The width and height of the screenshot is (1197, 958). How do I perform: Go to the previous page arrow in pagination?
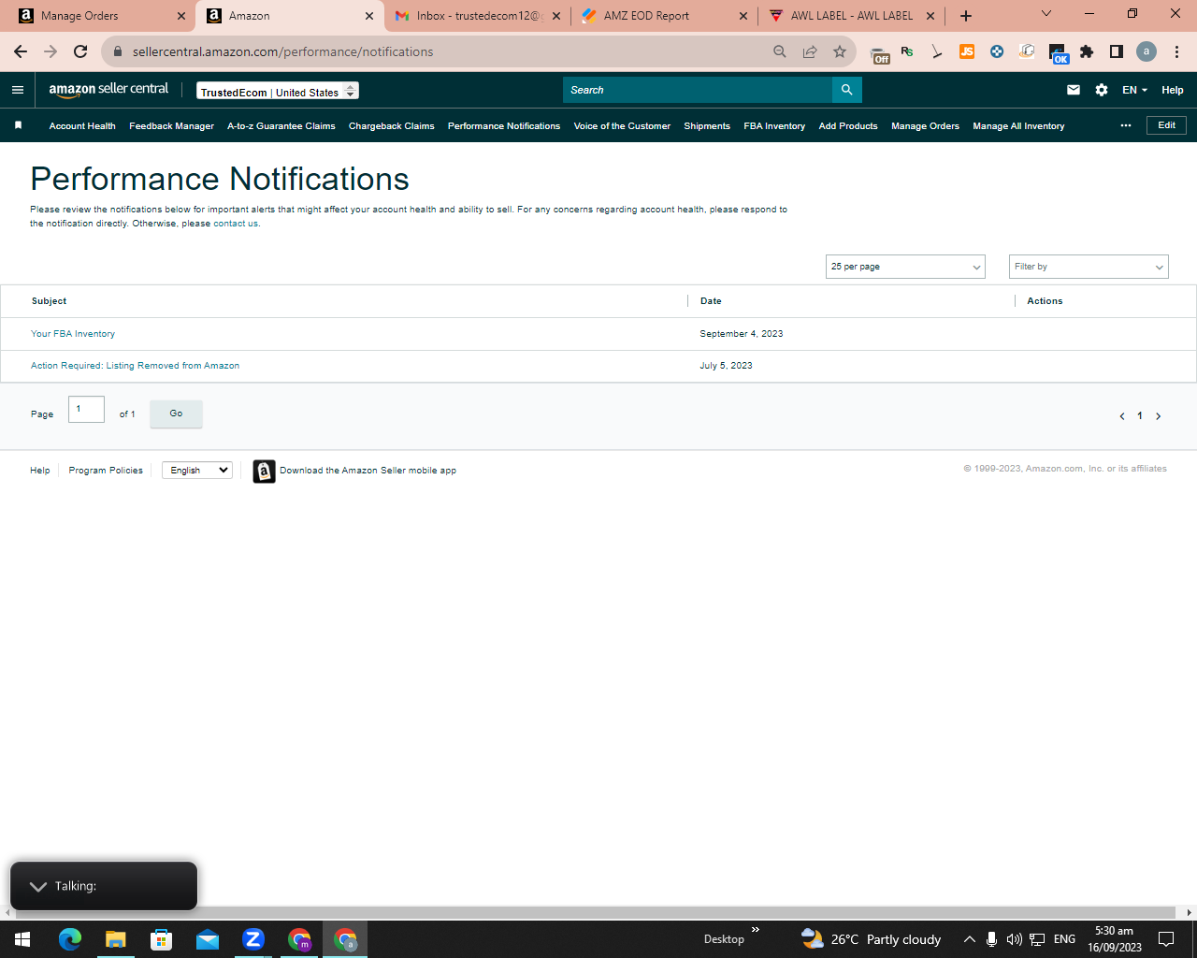tap(1122, 416)
